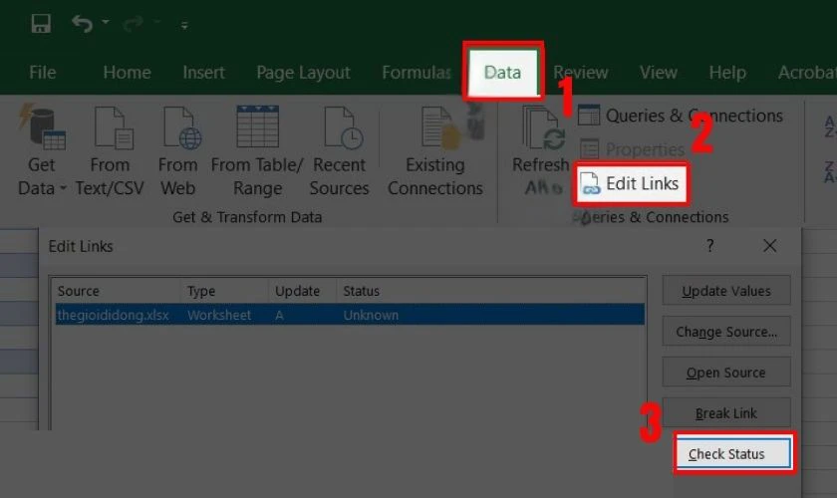Select the thegioididong.xlsx source row
Screen dimensions: 837x498
point(350,315)
